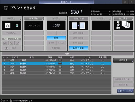This screenshot has width=135, height=102.
Task: Click the スクリーン2 screen setting display
Action: pyautogui.click(x=34, y=25)
